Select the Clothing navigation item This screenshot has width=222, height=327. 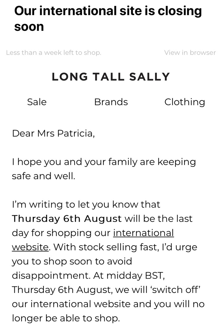185,102
